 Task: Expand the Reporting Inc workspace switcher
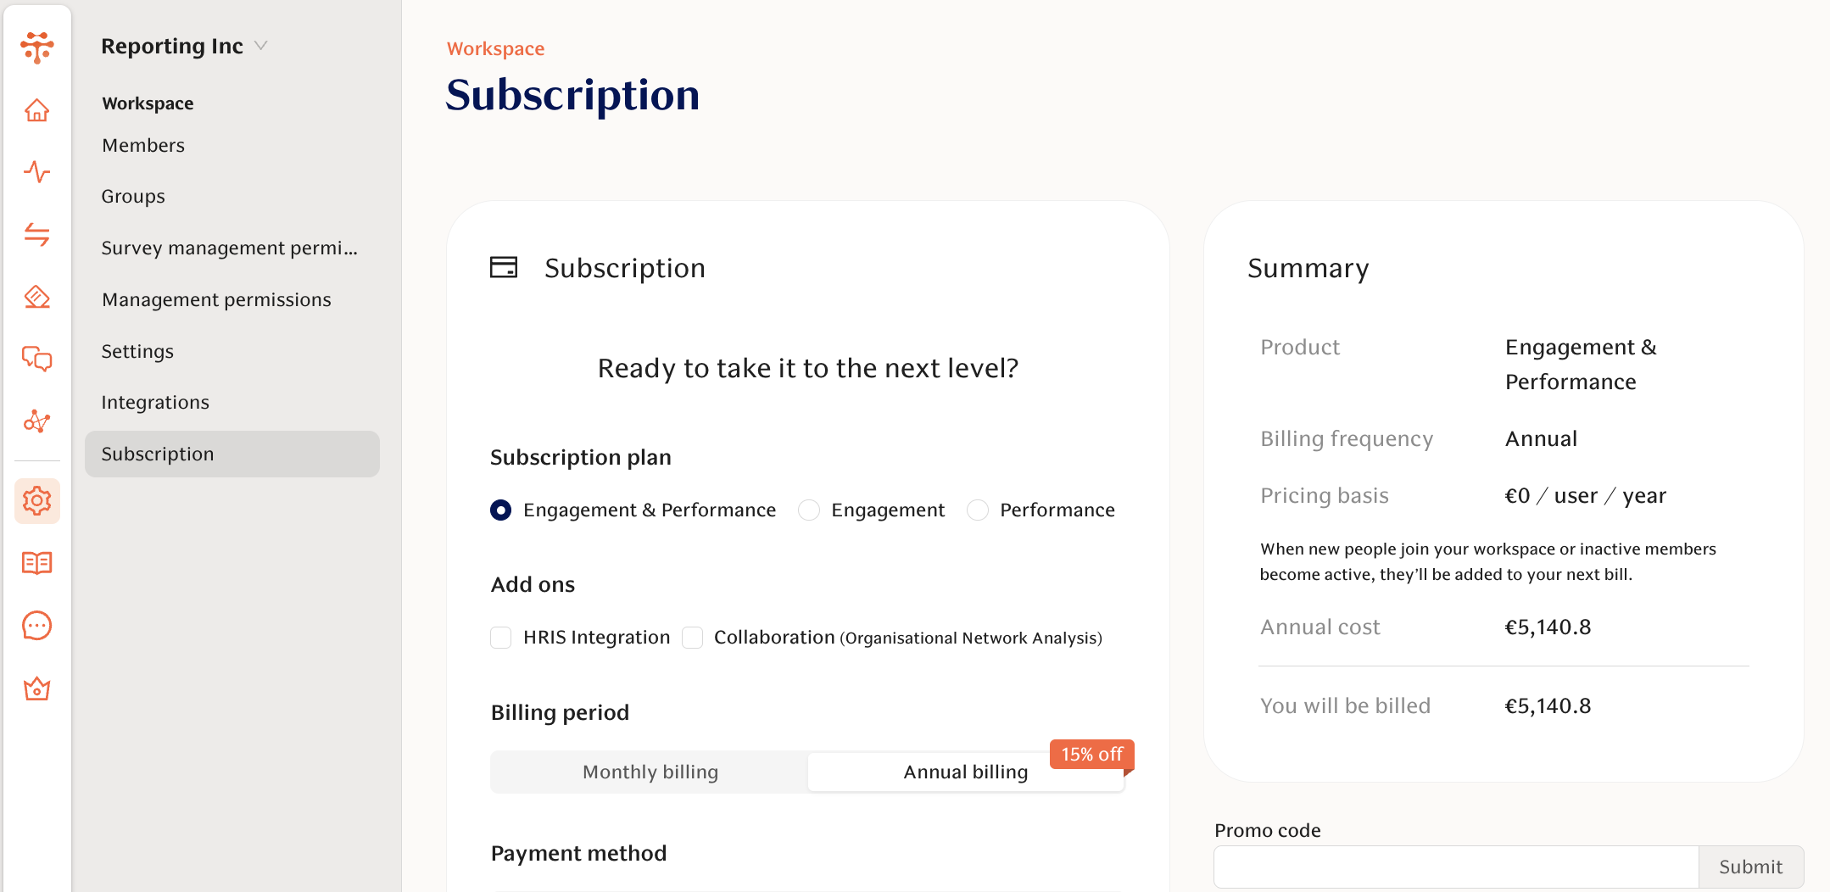click(x=185, y=46)
